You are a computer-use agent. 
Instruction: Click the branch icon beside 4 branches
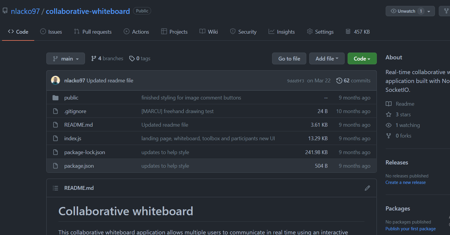pyautogui.click(x=94, y=59)
